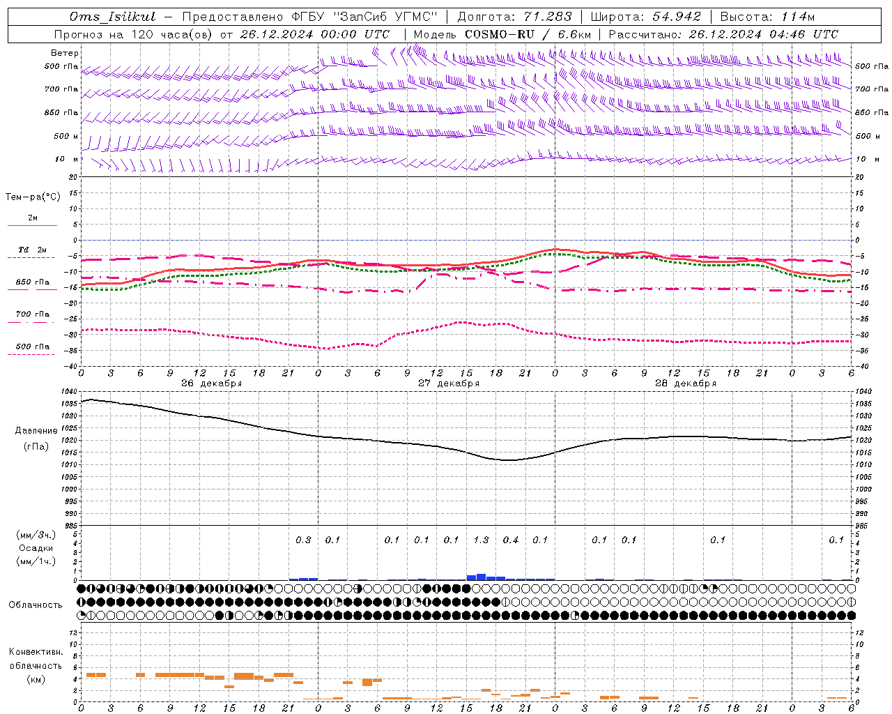The height and width of the screenshot is (714, 892).
Task: Click the 2м temperature legend line
Action: click(x=32, y=225)
